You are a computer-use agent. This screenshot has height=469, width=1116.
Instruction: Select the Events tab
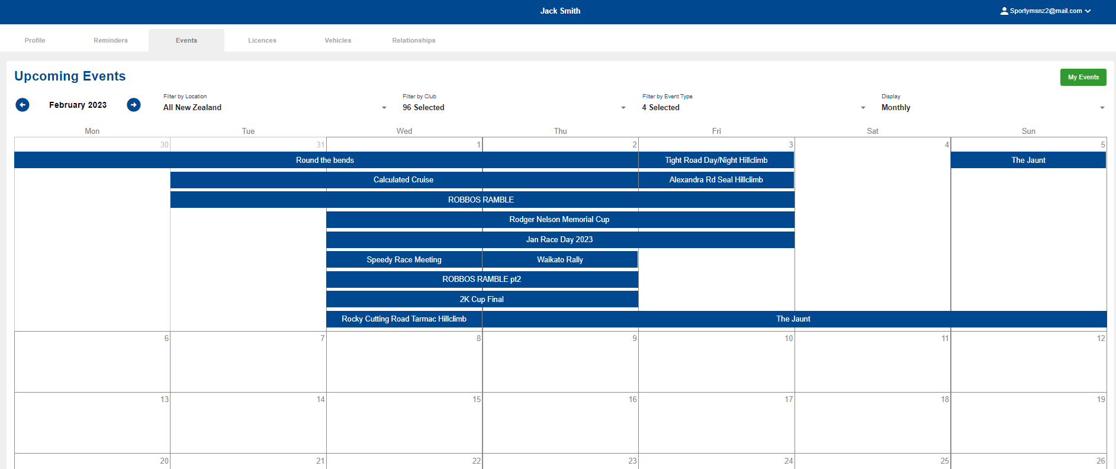(186, 40)
